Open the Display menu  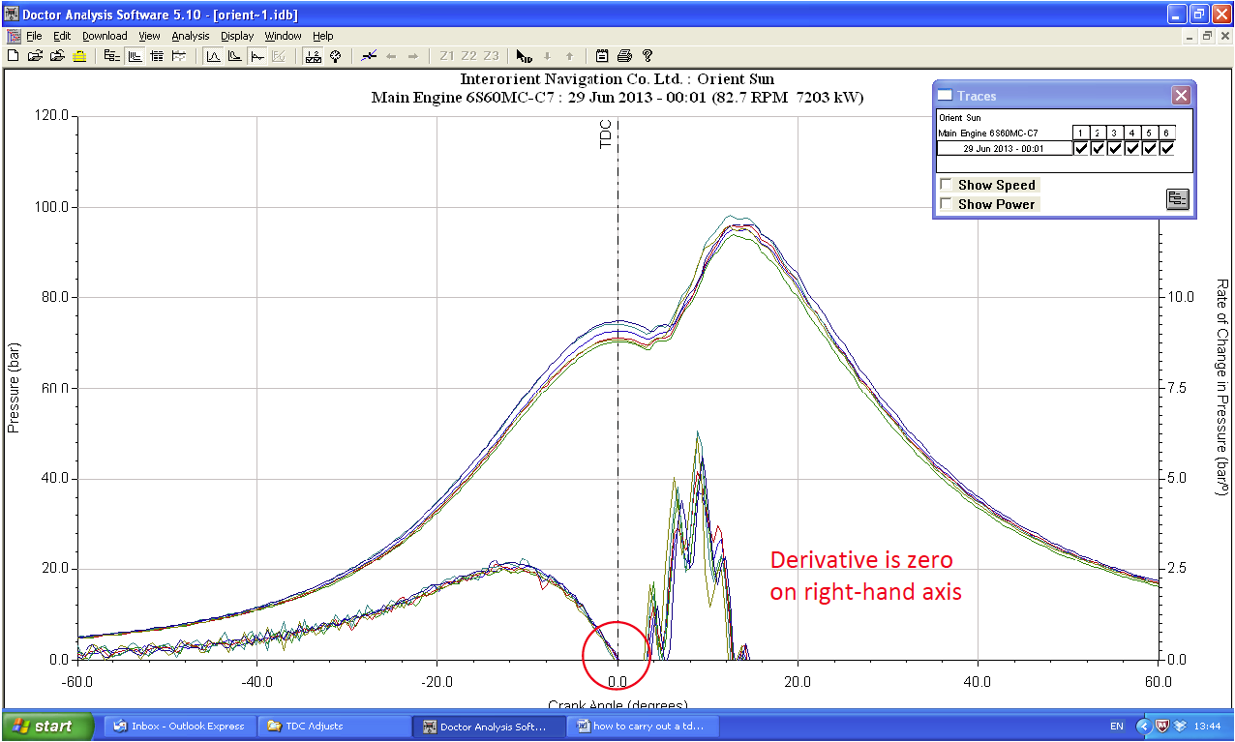click(237, 36)
